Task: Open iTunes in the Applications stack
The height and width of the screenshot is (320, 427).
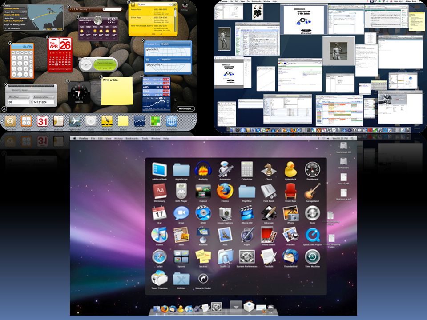Action: click(x=159, y=235)
